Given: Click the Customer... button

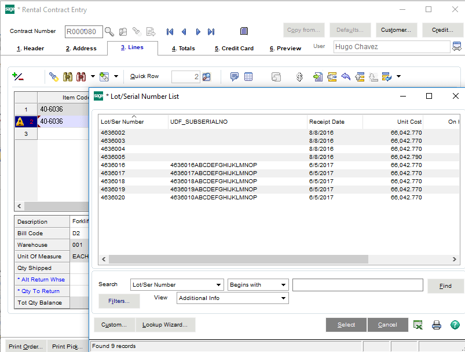Looking at the screenshot, I should (x=396, y=30).
